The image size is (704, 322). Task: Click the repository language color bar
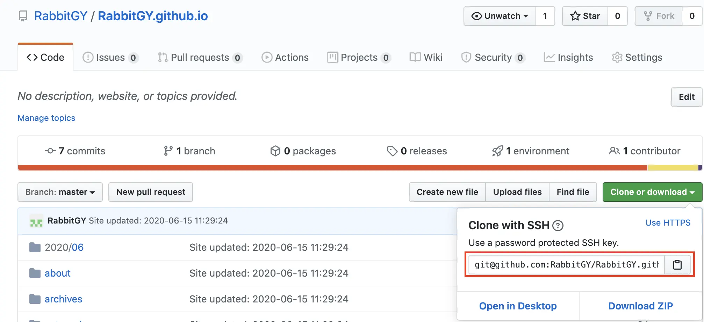coord(332,168)
